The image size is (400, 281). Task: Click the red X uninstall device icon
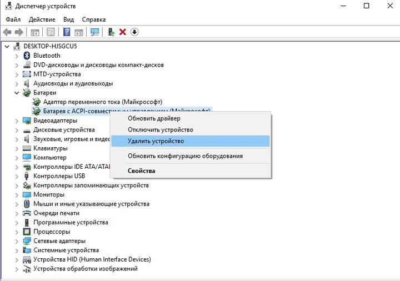pos(123,32)
